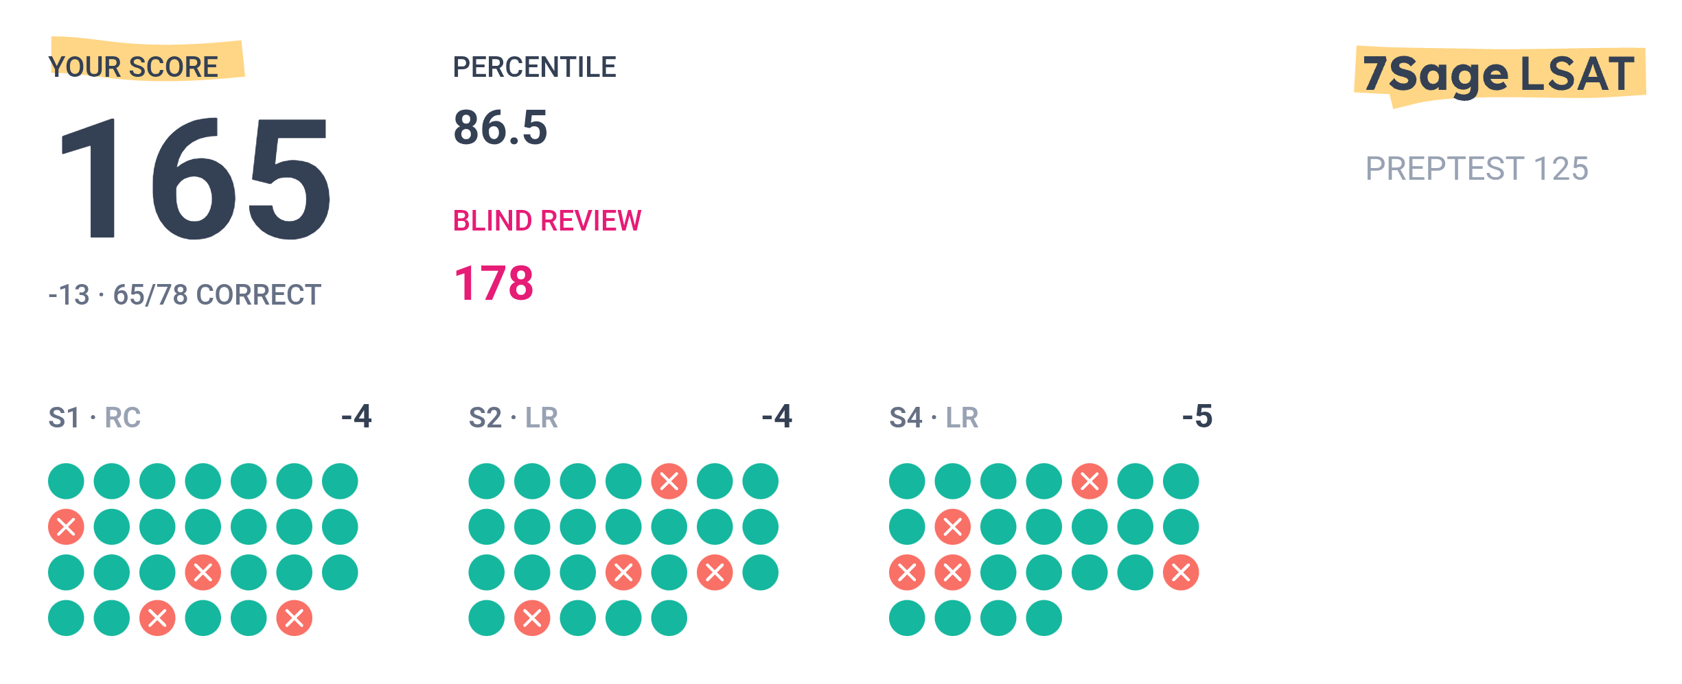Click the PREPTEST 125 label
The height and width of the screenshot is (684, 1682).
[x=1477, y=169]
